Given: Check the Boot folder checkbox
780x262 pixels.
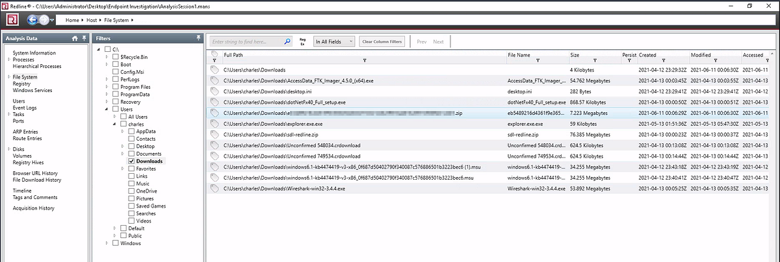Looking at the screenshot, I should tap(116, 64).
